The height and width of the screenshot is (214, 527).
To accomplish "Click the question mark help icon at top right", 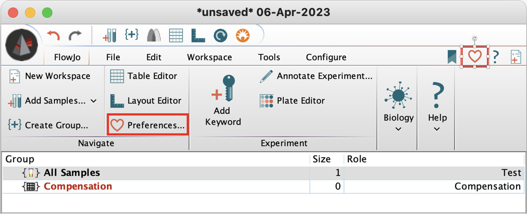I will (x=496, y=57).
